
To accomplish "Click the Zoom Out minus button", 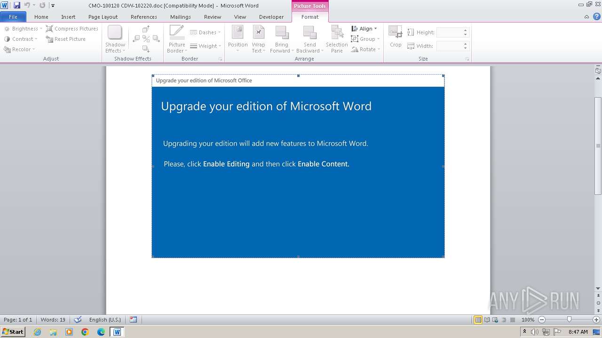I will click(x=542, y=320).
